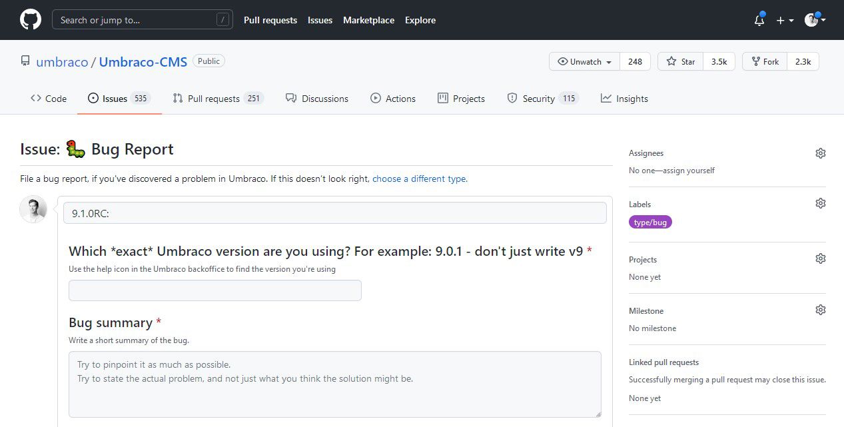Switch to the Actions tab
This screenshot has height=427, width=844.
click(x=393, y=99)
